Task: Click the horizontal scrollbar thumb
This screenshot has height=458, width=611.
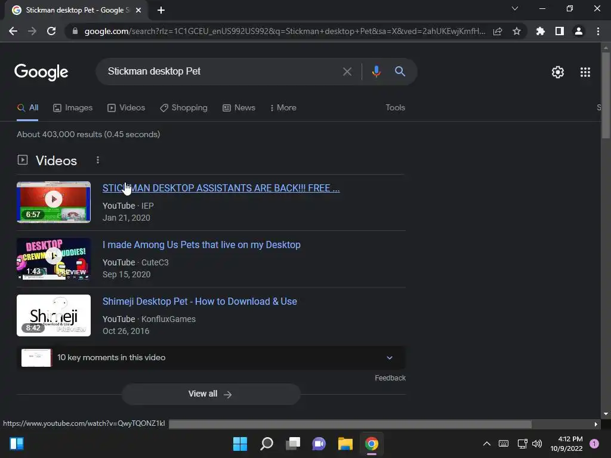Action: coord(350,424)
